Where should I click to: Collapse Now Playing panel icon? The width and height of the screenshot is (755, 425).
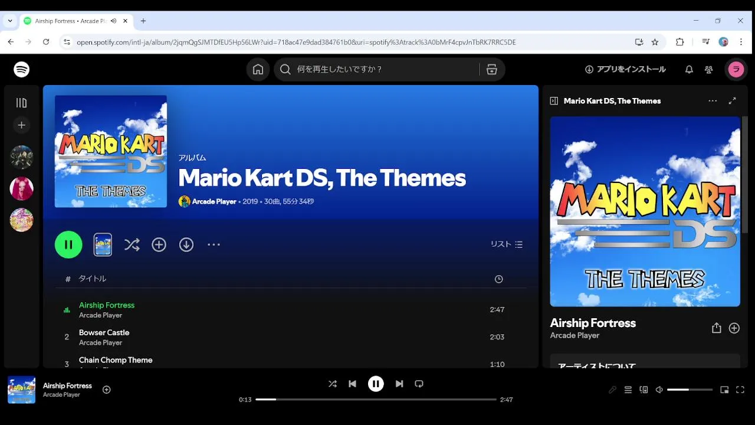click(x=554, y=101)
